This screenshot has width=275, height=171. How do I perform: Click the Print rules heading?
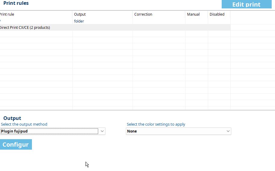click(16, 3)
